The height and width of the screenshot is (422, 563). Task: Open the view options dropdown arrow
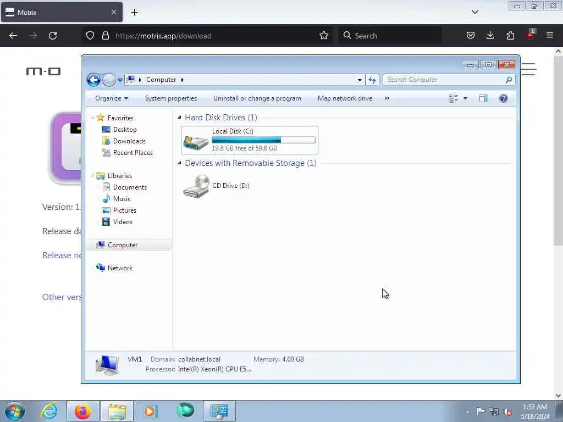[x=465, y=98]
